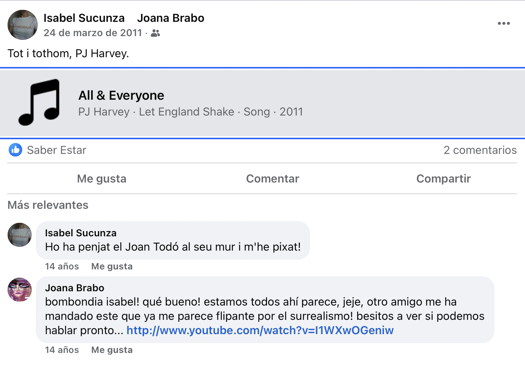The width and height of the screenshot is (525, 365).
Task: Open the YouTube link in Joana's comment
Action: click(x=260, y=330)
